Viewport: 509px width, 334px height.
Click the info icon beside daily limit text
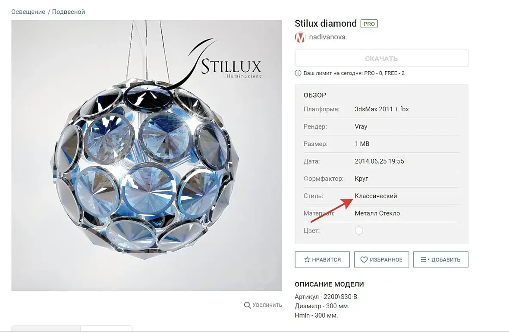coord(298,73)
